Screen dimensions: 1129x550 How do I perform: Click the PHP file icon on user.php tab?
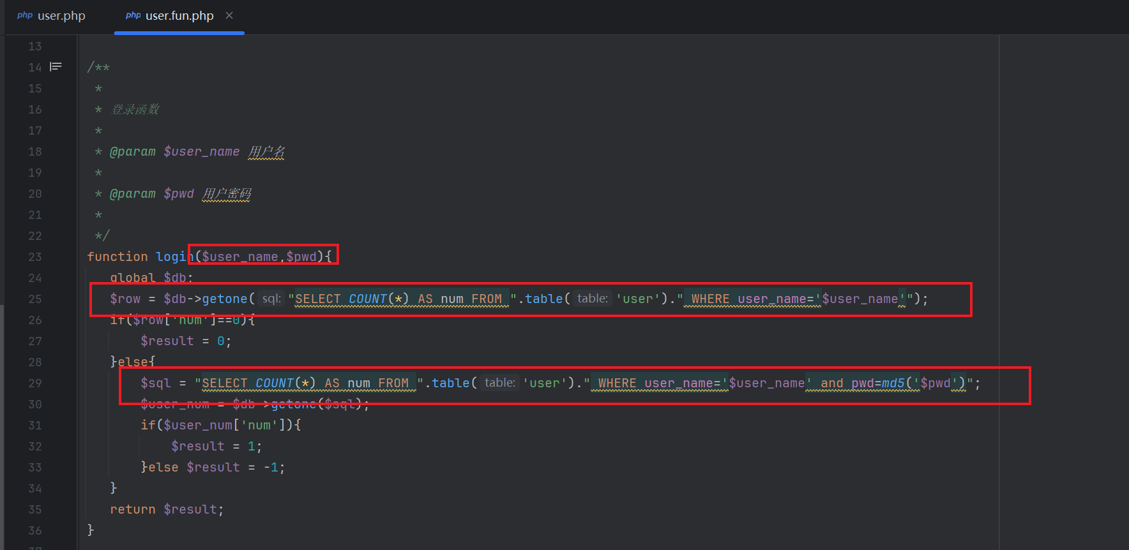(25, 15)
